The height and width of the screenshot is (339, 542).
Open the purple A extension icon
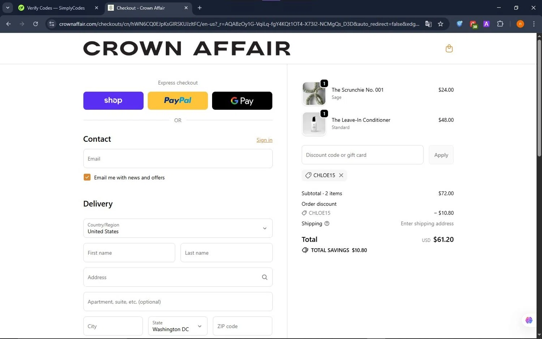pyautogui.click(x=486, y=24)
